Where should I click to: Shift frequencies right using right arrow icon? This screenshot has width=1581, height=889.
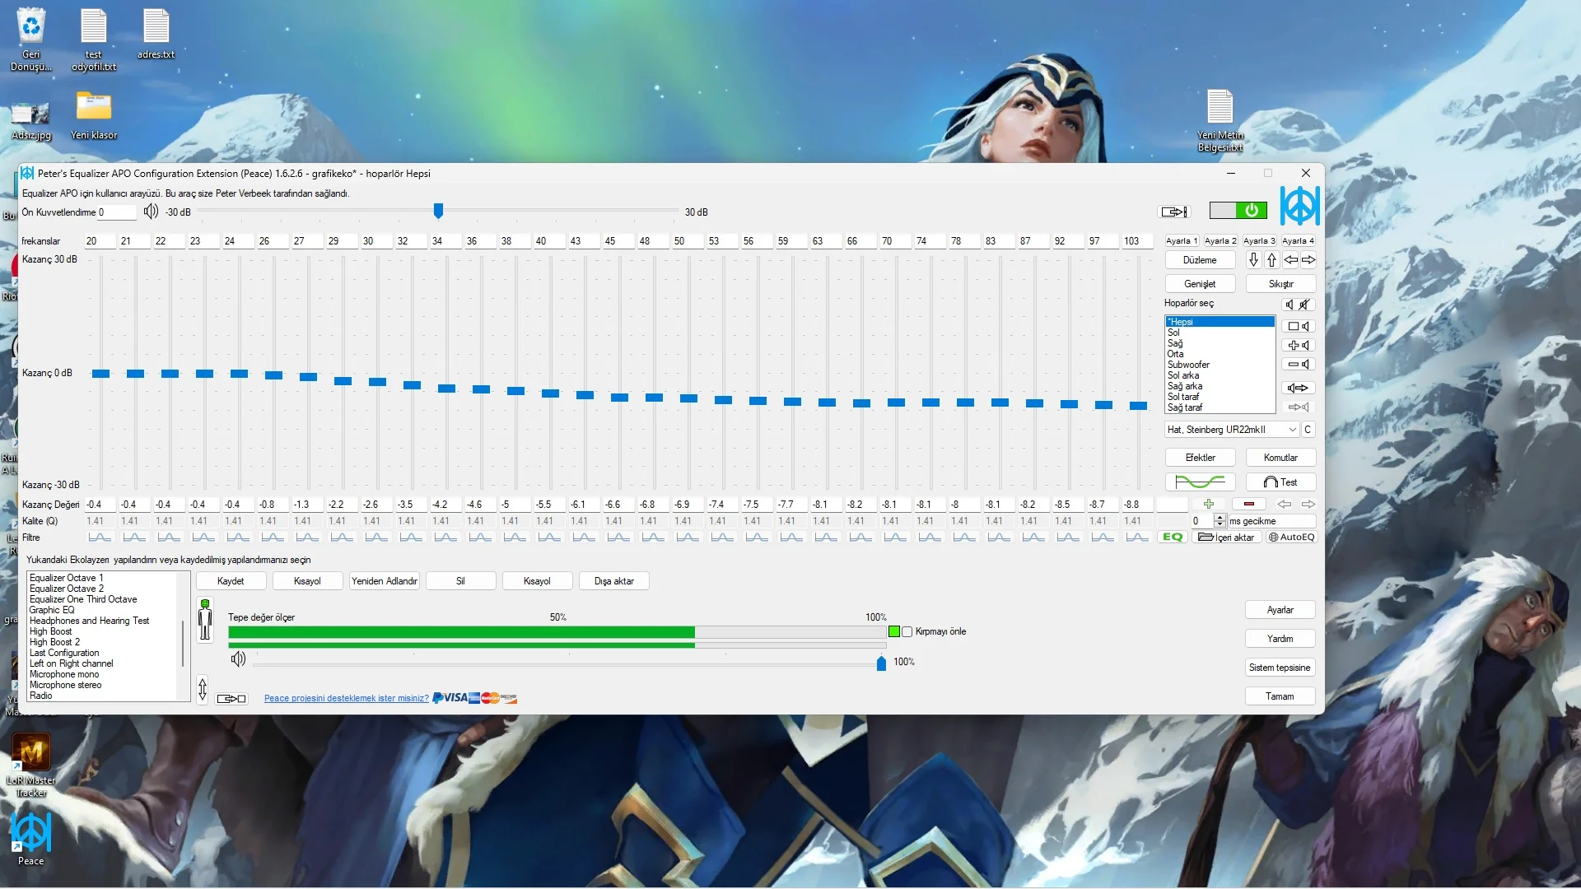(1308, 260)
